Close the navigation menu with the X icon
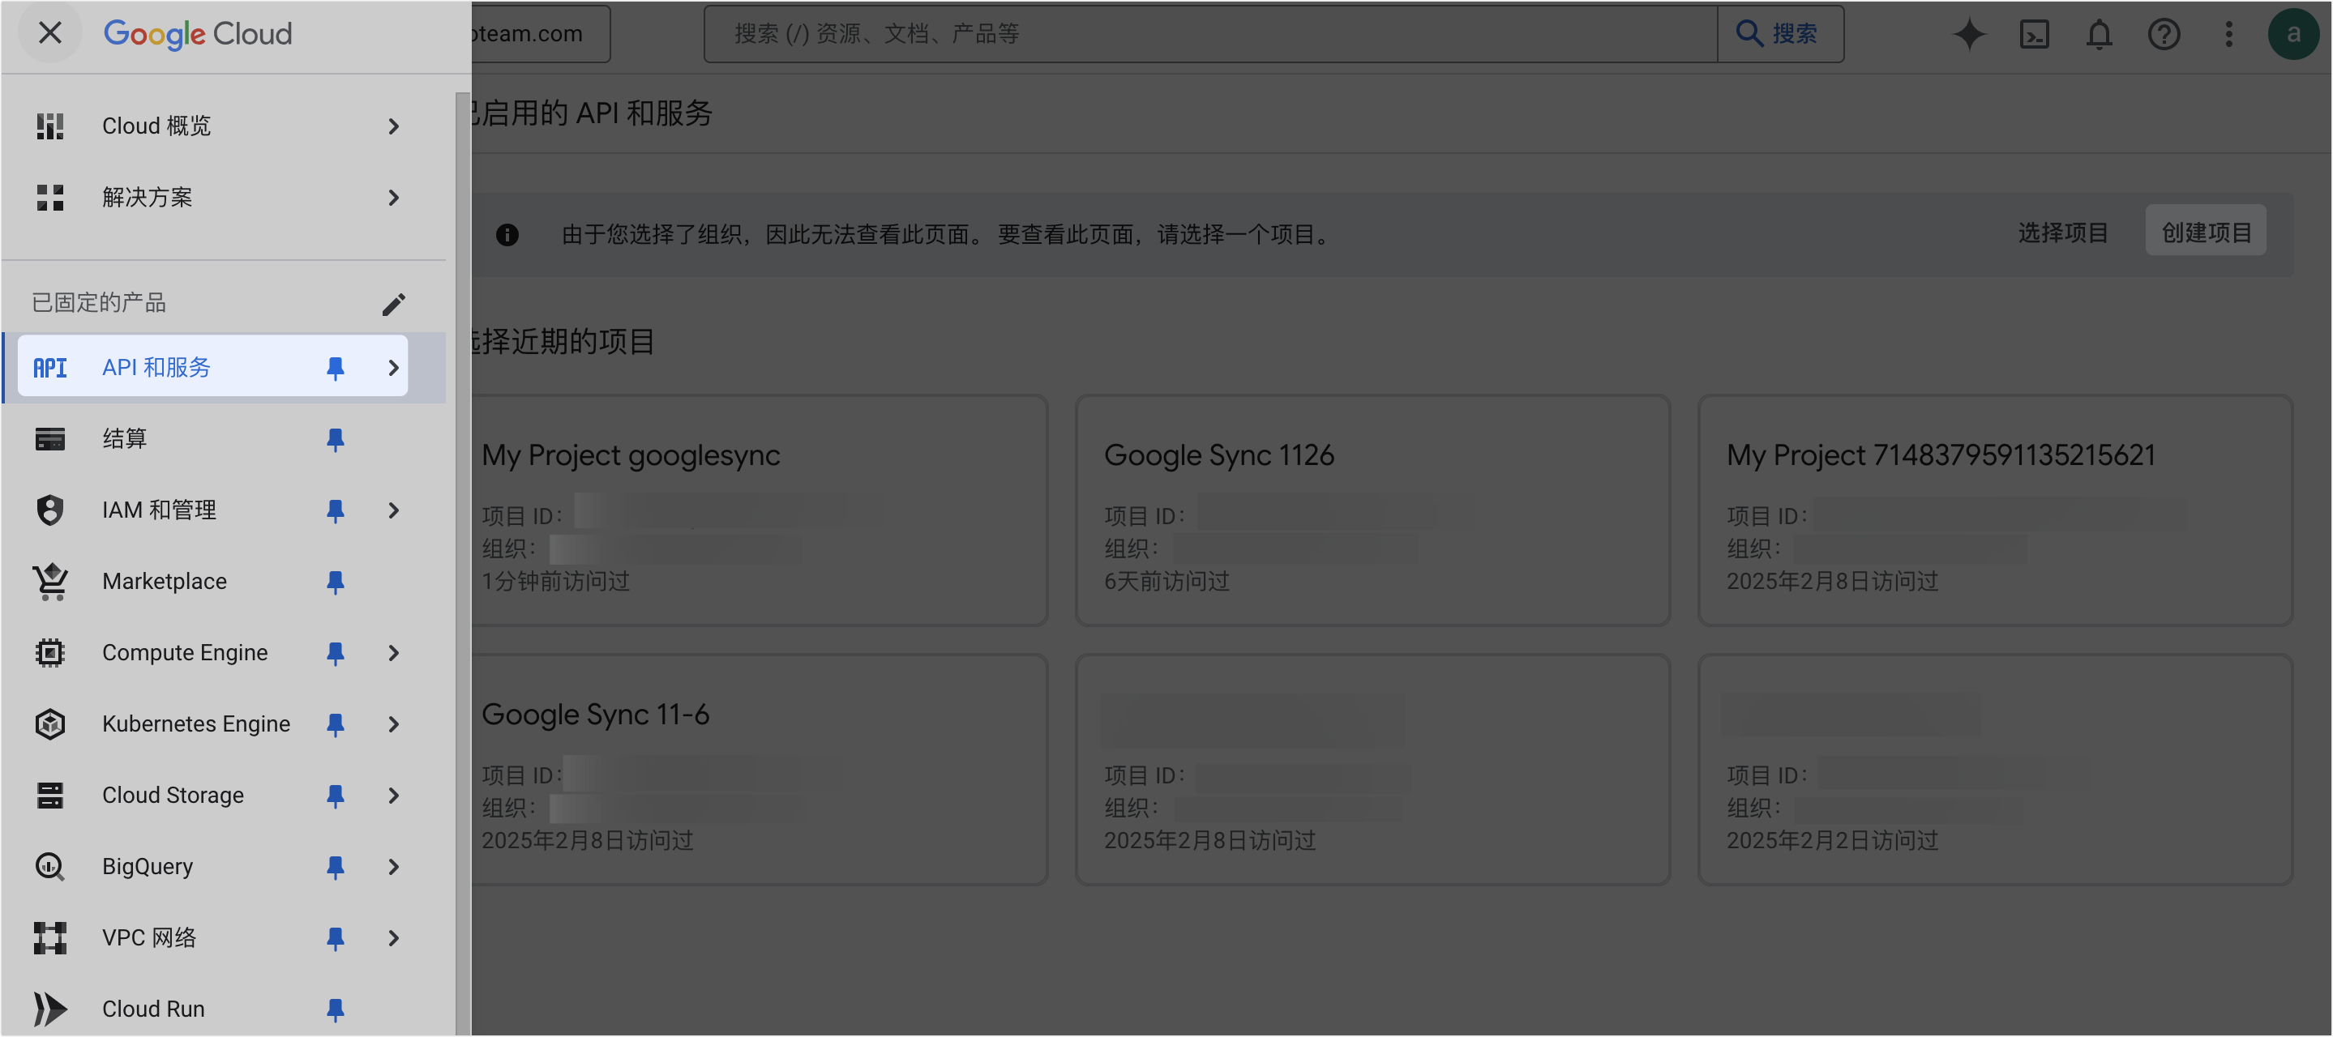The width and height of the screenshot is (2333, 1037). [x=49, y=33]
